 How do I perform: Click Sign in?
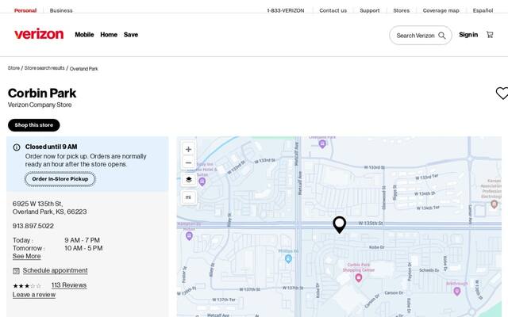click(x=468, y=35)
